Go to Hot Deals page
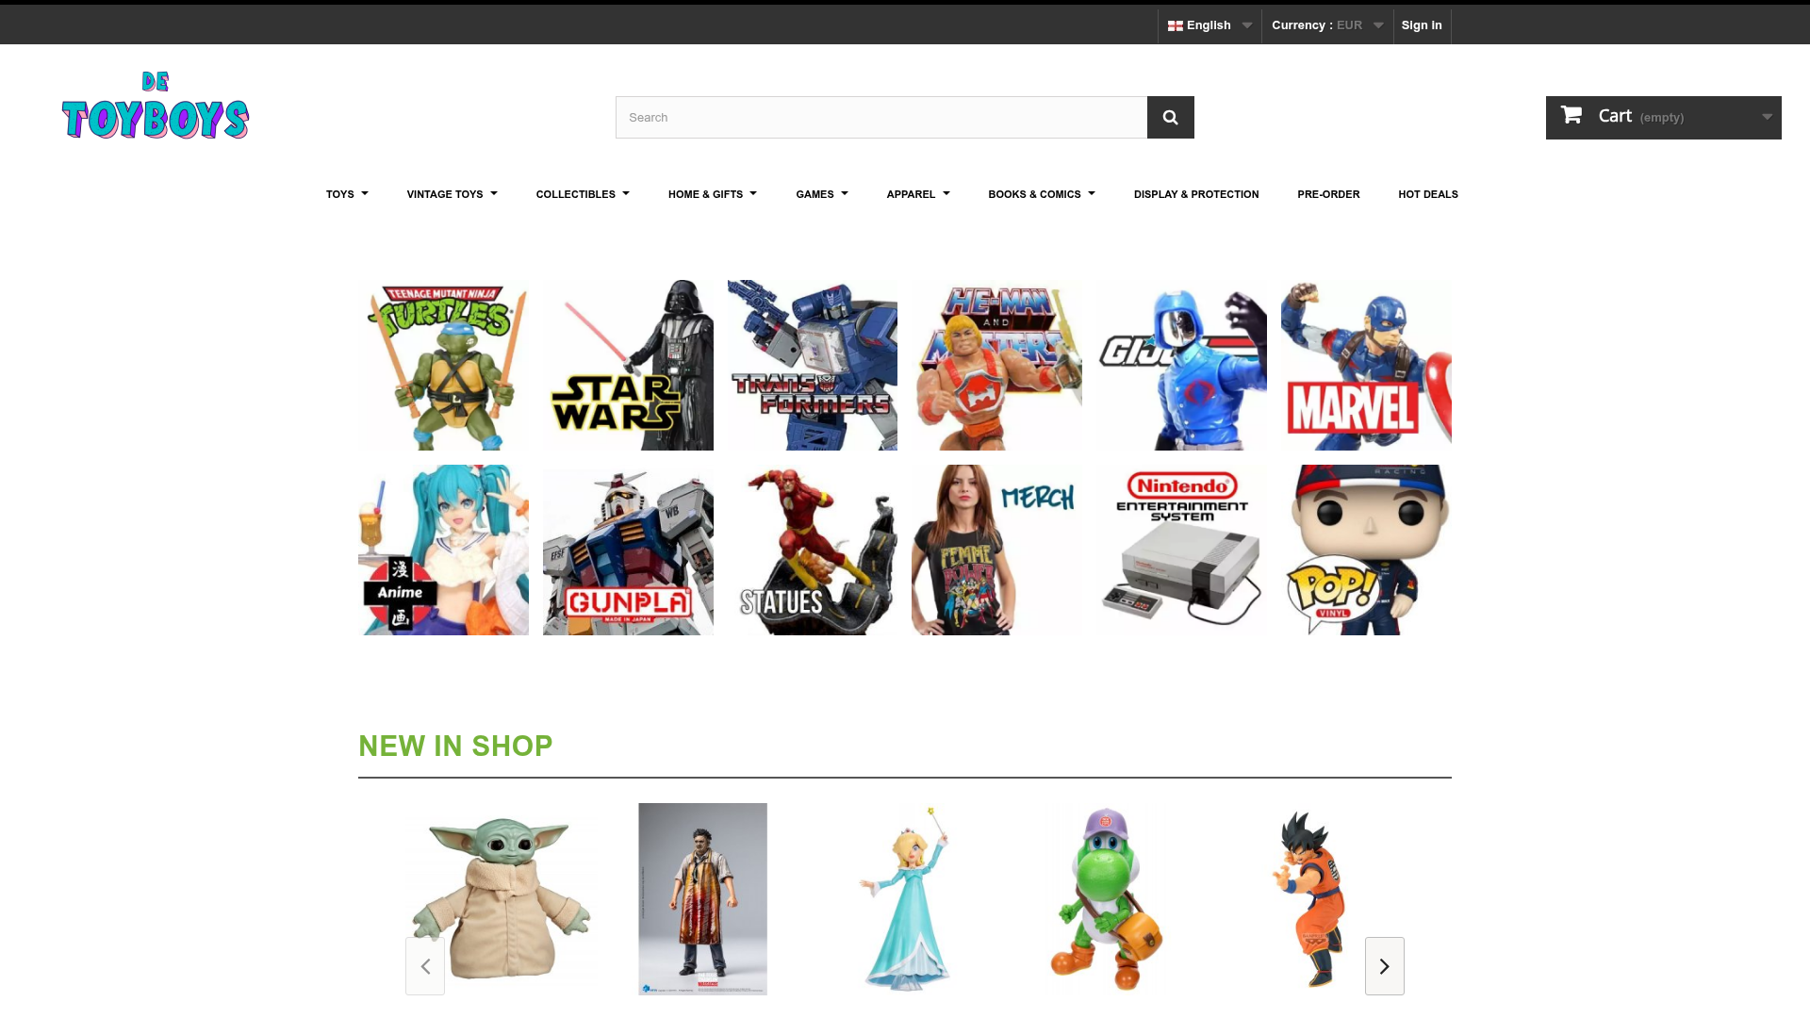 1427,194
